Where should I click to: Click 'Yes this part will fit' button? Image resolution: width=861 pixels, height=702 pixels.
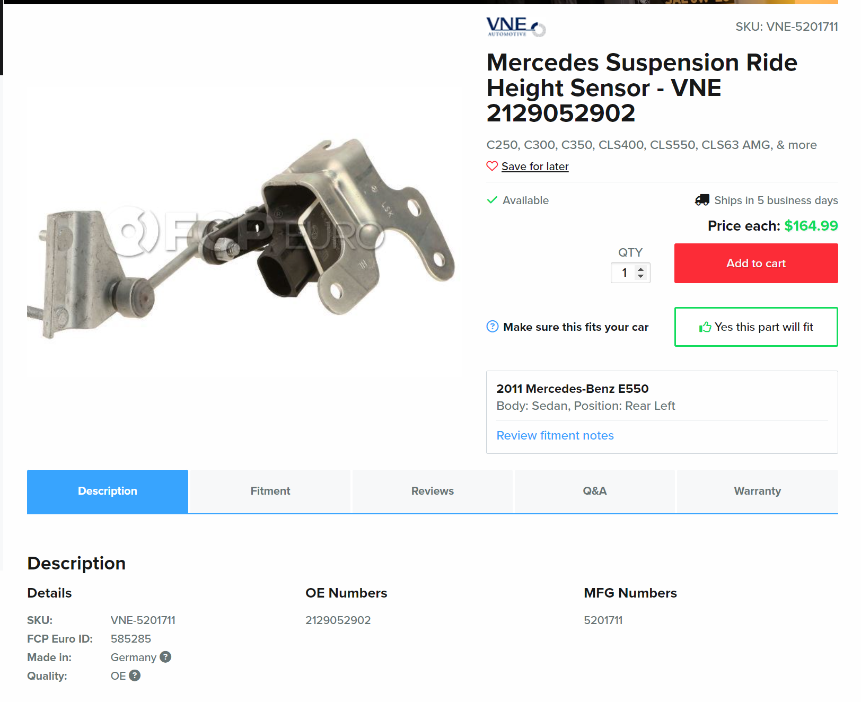(755, 327)
